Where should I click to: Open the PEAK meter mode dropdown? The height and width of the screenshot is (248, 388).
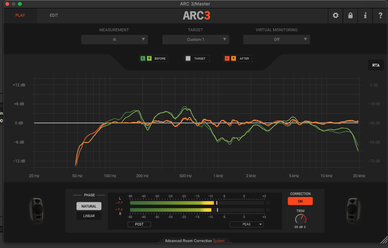point(246,224)
